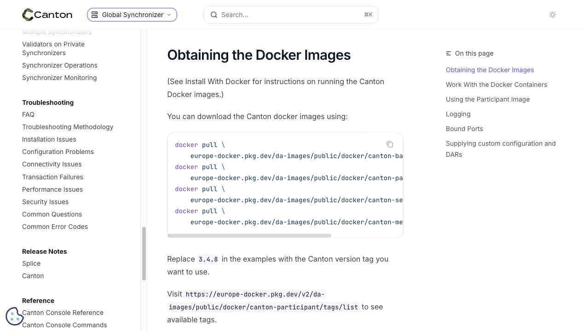Open Transaction Failures page
Viewport: 582px width, 331px height.
tap(52, 177)
